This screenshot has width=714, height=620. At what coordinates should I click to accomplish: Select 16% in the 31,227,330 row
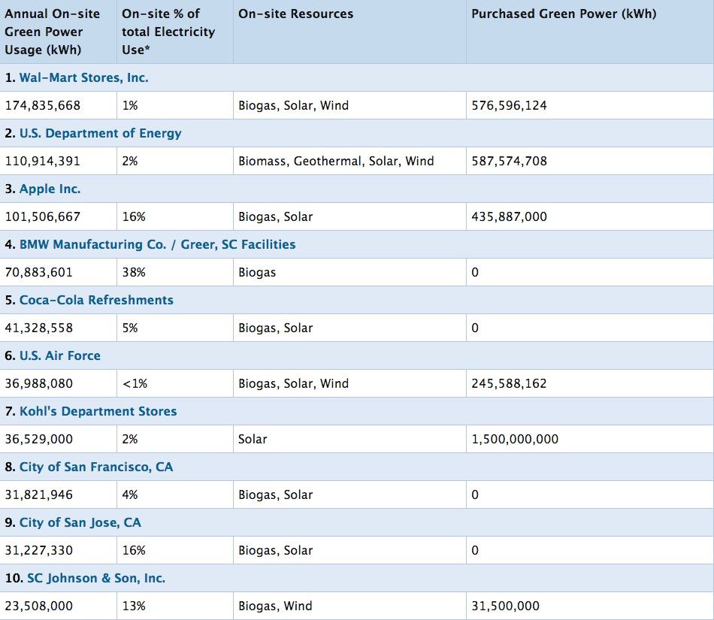134,550
